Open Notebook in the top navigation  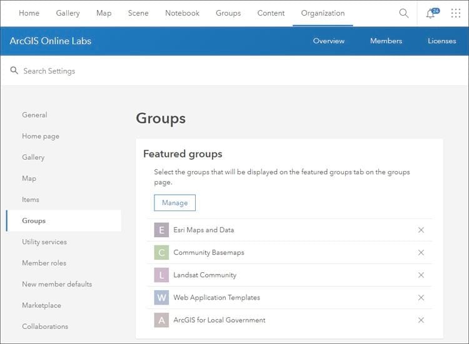click(x=182, y=13)
